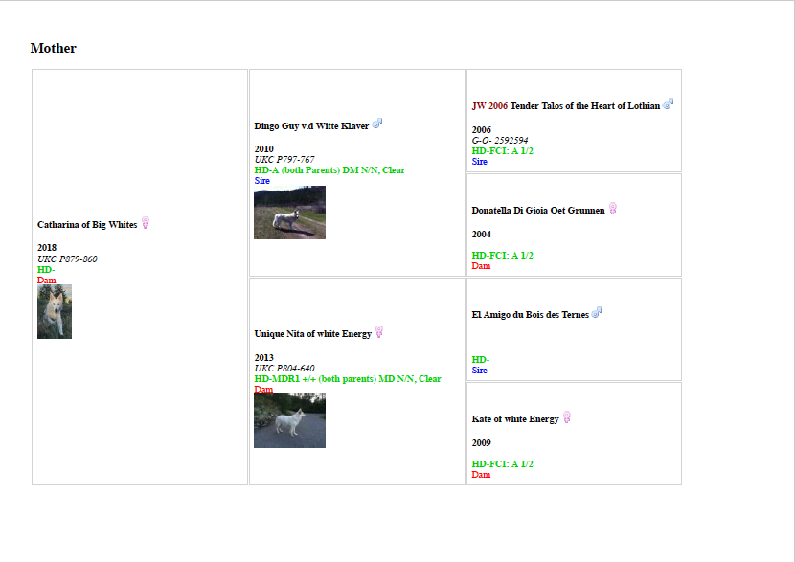The width and height of the screenshot is (795, 562).
Task: Click the Mother section heading
Action: click(x=54, y=48)
